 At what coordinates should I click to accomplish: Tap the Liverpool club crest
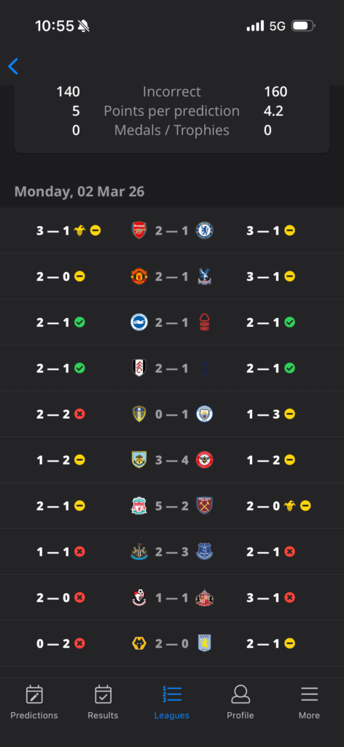point(139,506)
